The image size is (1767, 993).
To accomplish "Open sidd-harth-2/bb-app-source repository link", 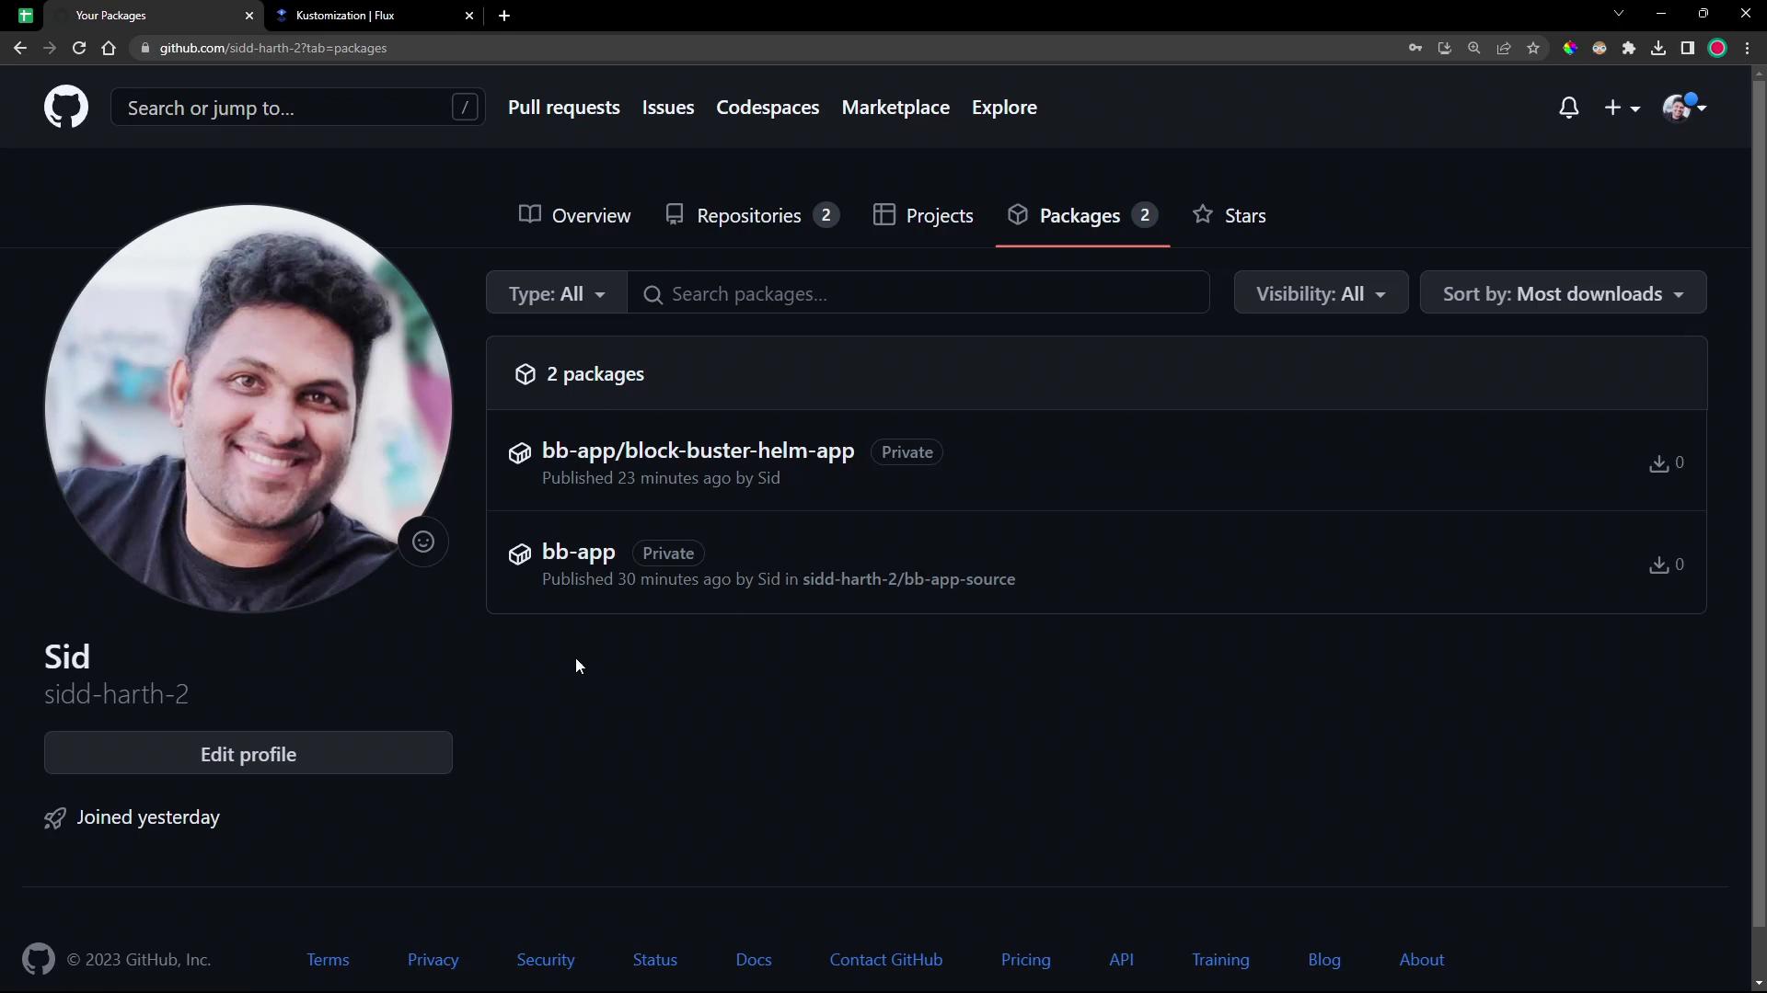I will coord(908,579).
